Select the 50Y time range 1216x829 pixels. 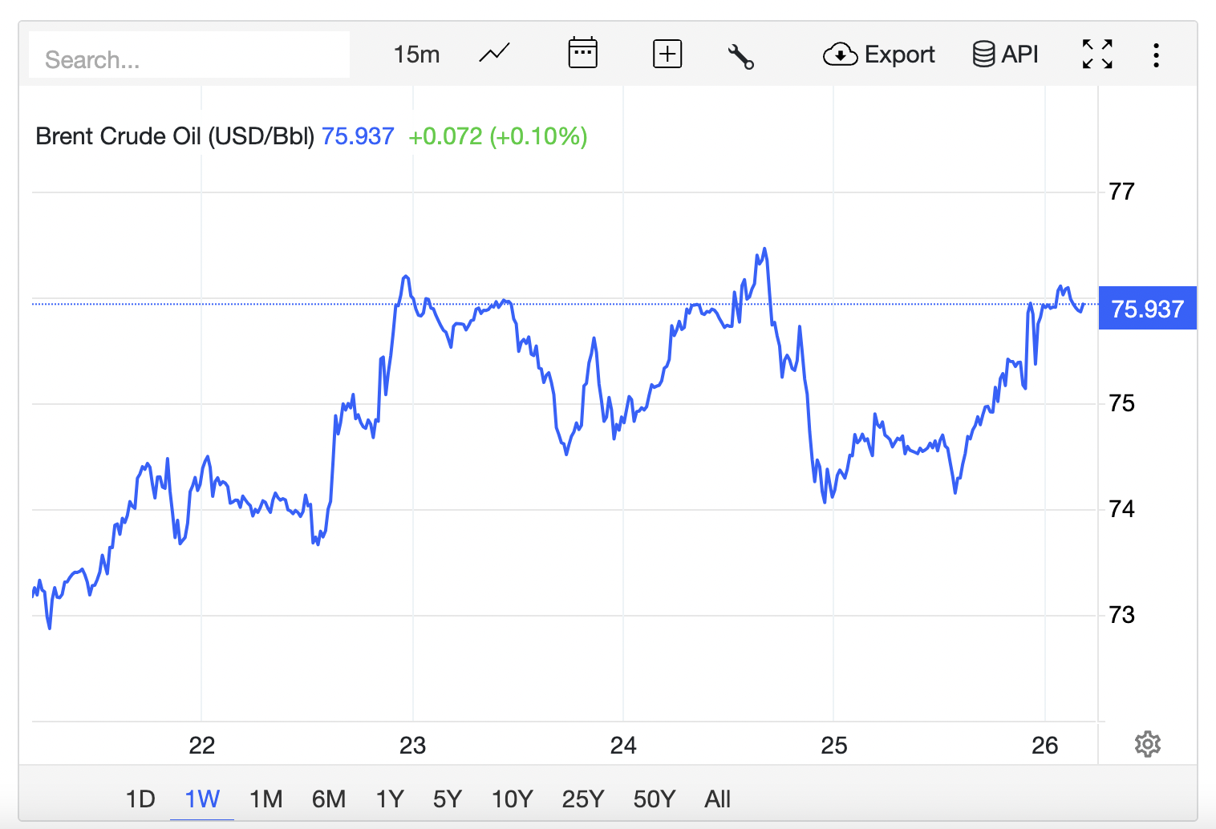(x=655, y=799)
